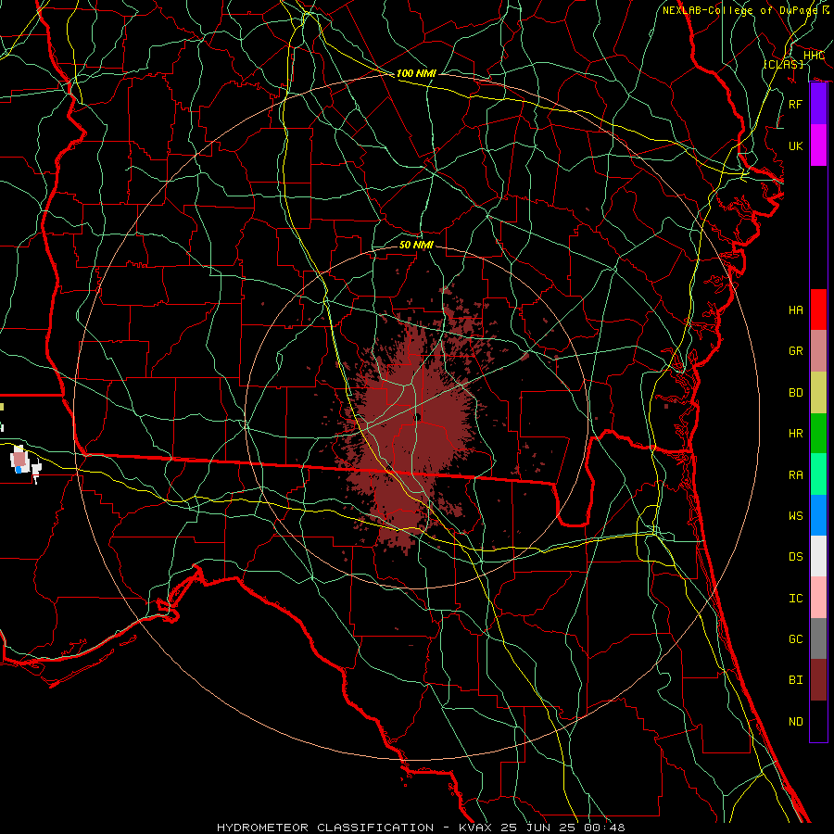Click the gray GC legend swatch
Screen dimensions: 834x834
pyautogui.click(x=818, y=638)
